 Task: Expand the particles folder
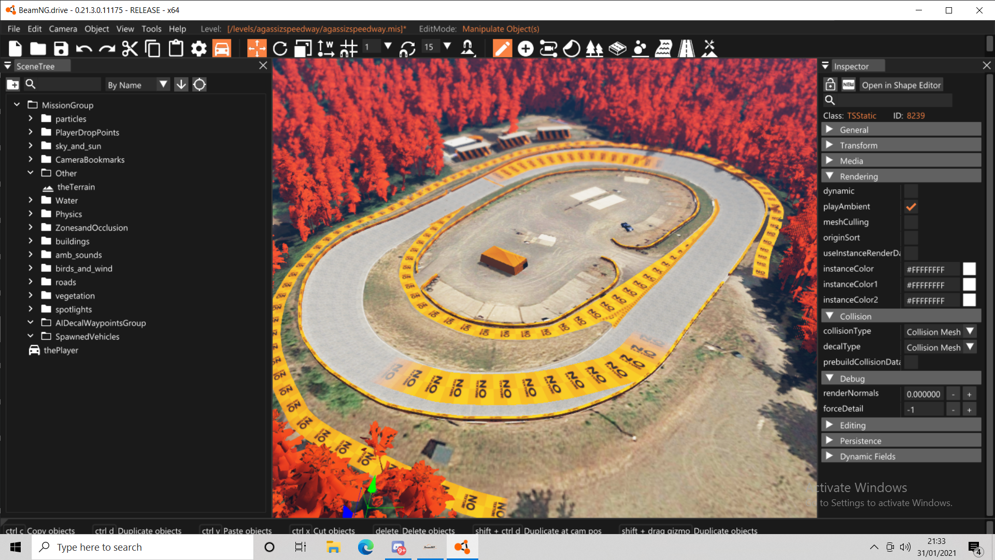pos(31,118)
